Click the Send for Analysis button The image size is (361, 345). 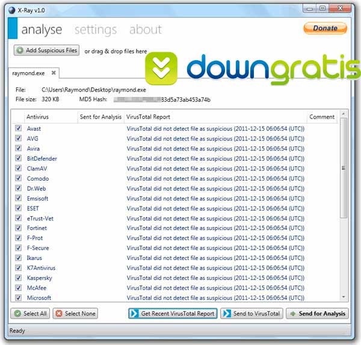coord(317,314)
